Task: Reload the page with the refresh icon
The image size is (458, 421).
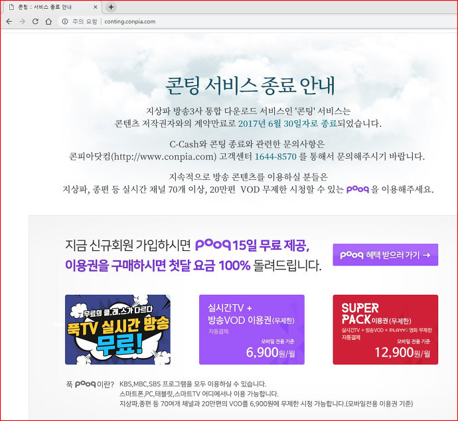Action: (35, 21)
